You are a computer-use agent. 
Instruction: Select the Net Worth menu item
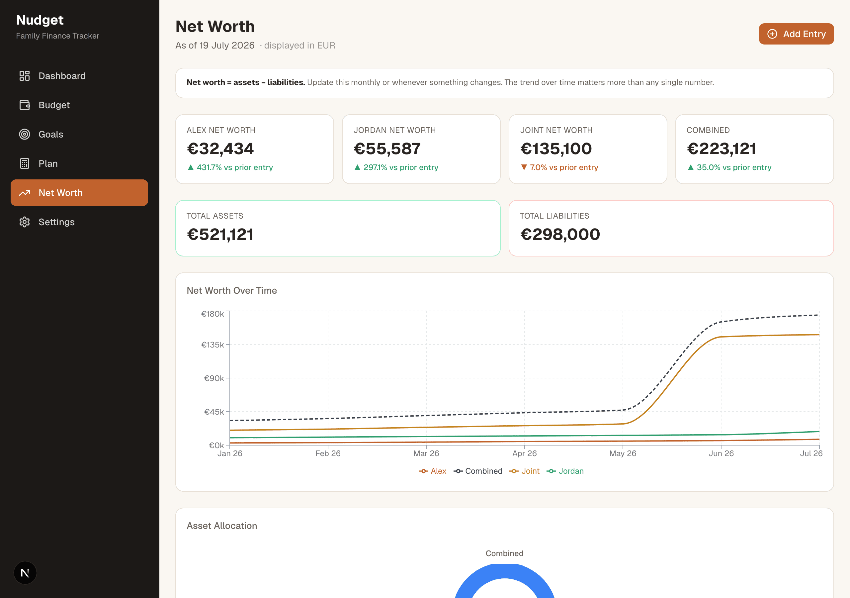pyautogui.click(x=79, y=193)
